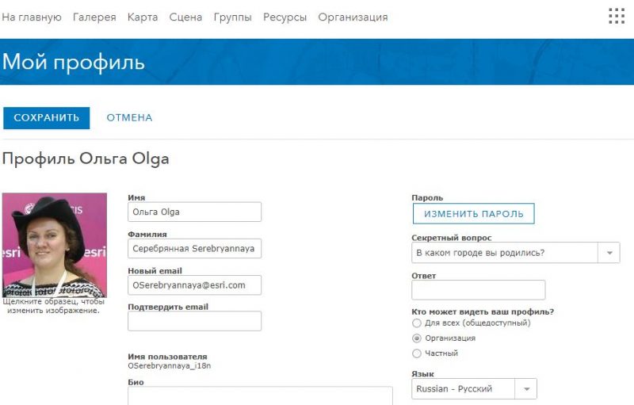Go to 'Организация' in the top navigation
Viewport: 634px width, 405px height.
tap(353, 17)
